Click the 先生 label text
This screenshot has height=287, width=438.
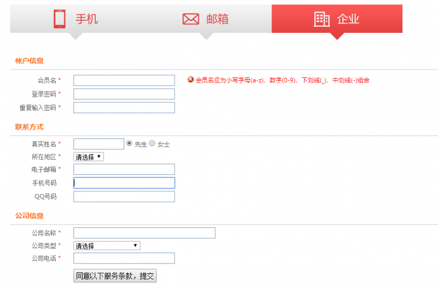coord(141,144)
